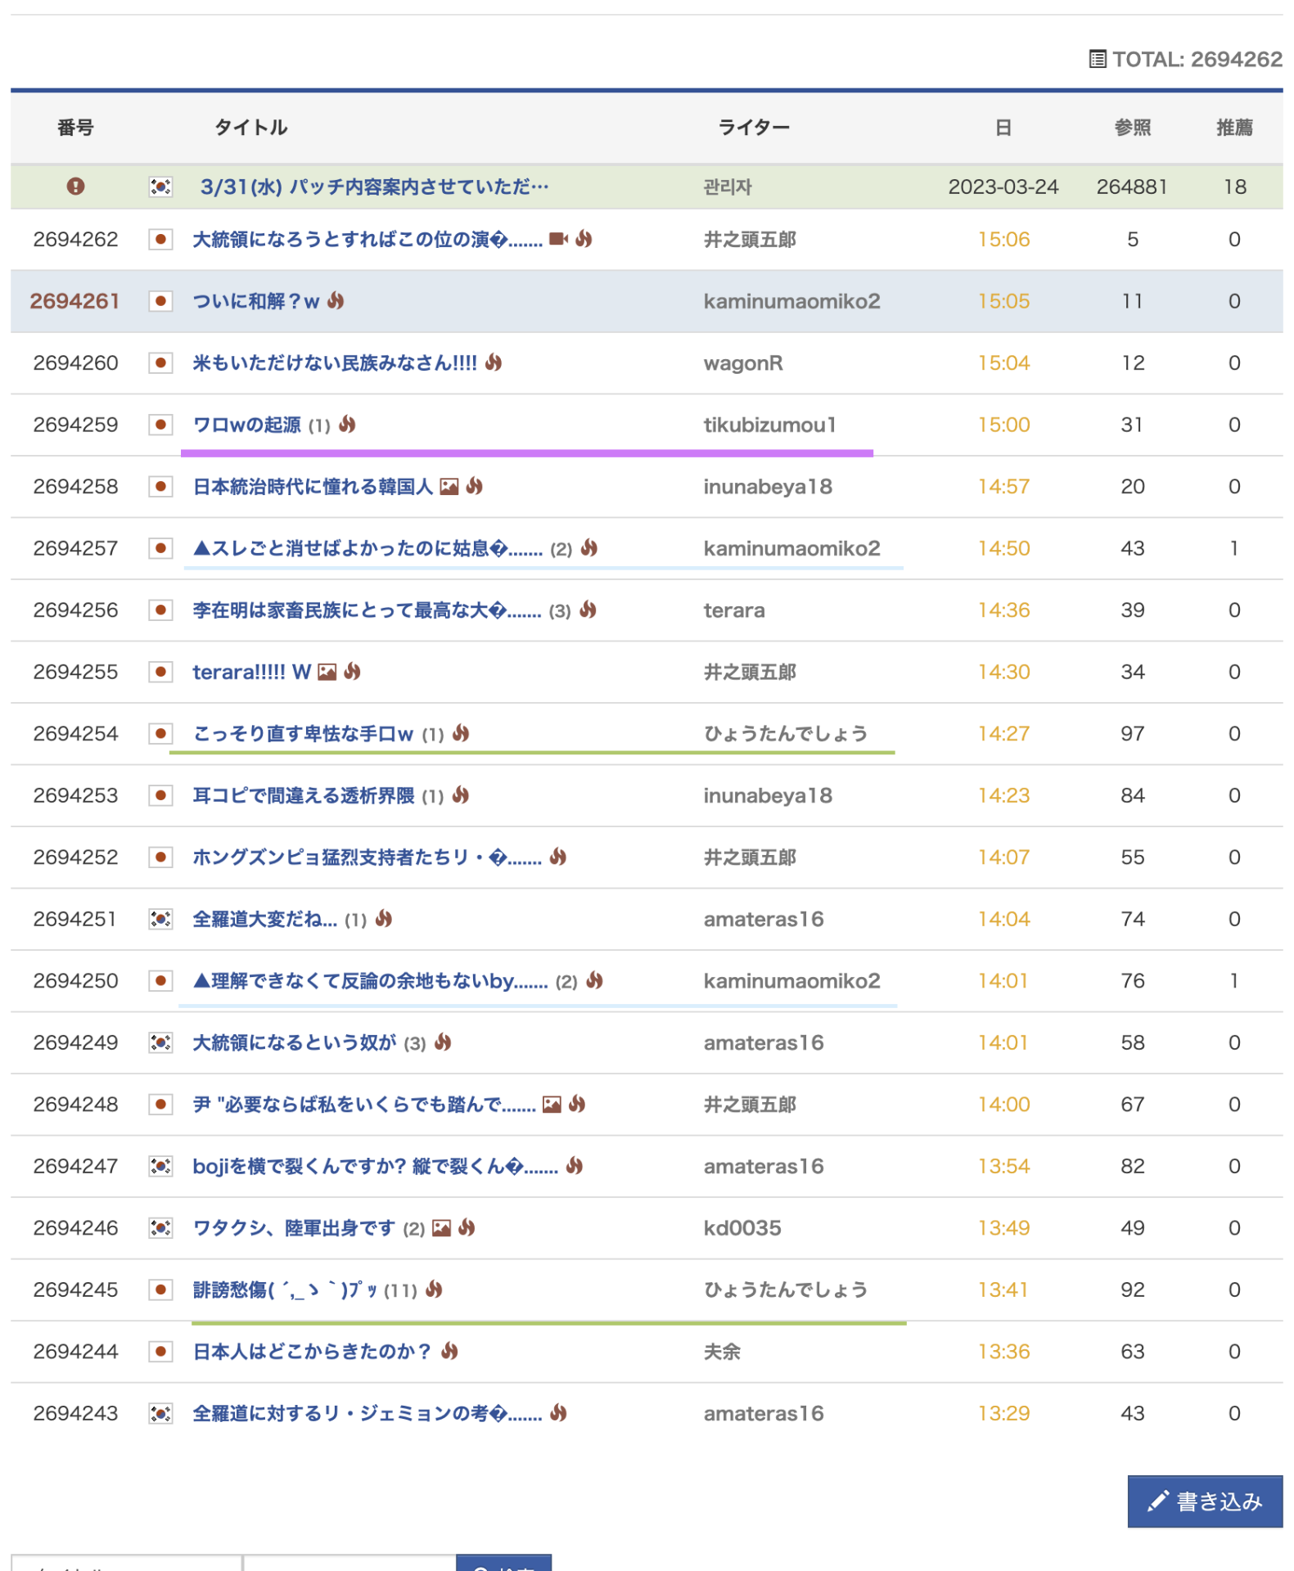Screen dimensions: 1294x1571
Task: Click the image icon beside 日本統治時代に憧れる韓国人
Action: 449,487
